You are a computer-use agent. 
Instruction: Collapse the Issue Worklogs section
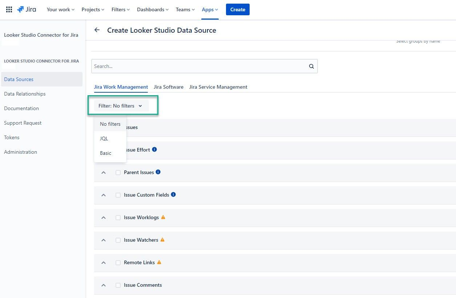pyautogui.click(x=104, y=217)
